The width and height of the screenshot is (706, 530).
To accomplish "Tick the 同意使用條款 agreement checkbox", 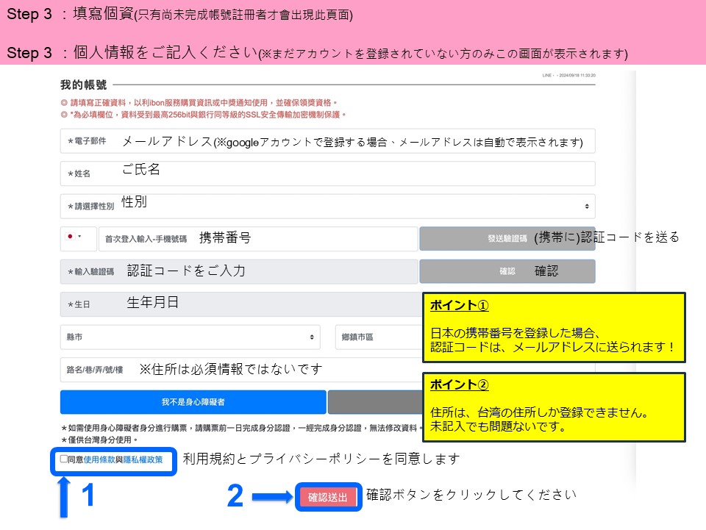I will pos(64,459).
